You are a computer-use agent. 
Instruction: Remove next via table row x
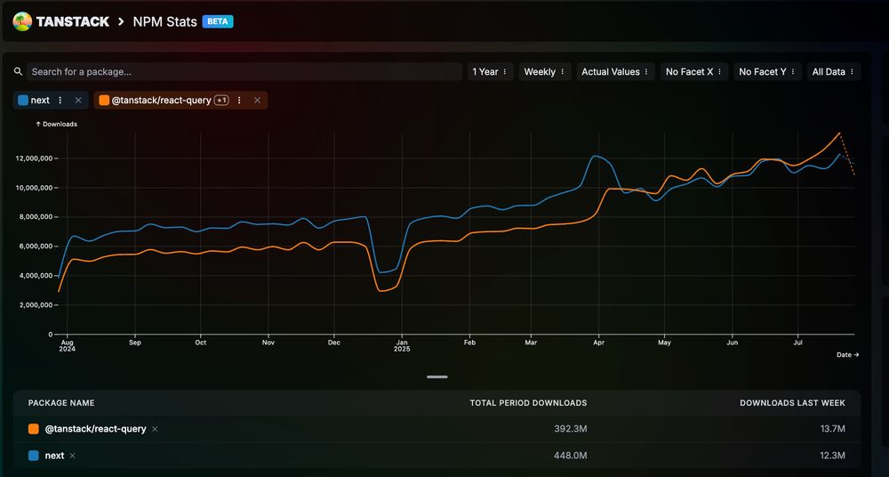[x=73, y=456]
